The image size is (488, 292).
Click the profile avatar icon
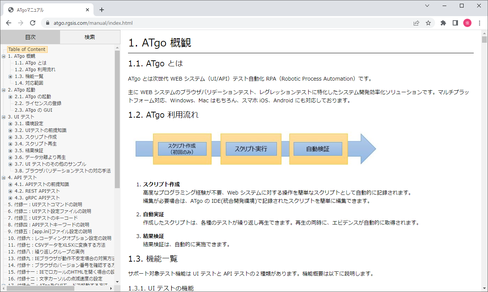pos(467,22)
